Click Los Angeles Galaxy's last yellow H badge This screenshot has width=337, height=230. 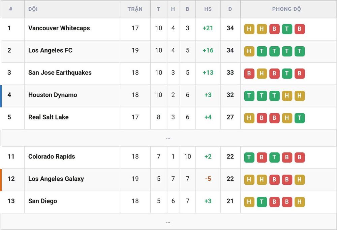[300, 180]
